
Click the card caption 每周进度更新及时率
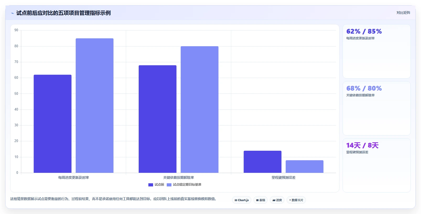(x=360, y=38)
